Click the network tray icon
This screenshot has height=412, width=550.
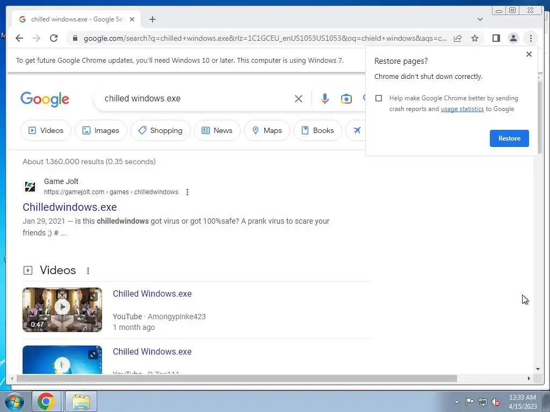(483, 402)
